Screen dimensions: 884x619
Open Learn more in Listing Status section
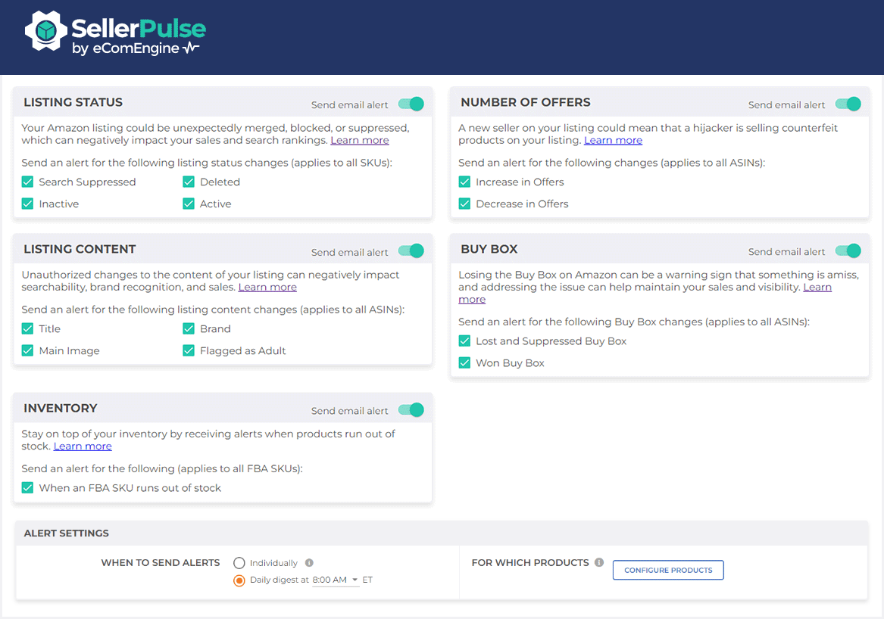click(x=360, y=140)
